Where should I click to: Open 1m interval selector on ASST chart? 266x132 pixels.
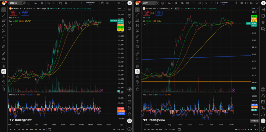[x=169, y=3]
